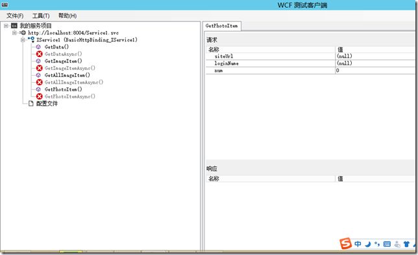The width and height of the screenshot is (418, 255).
Task: Open the Sogou soft keyboard icon
Action: (387, 244)
